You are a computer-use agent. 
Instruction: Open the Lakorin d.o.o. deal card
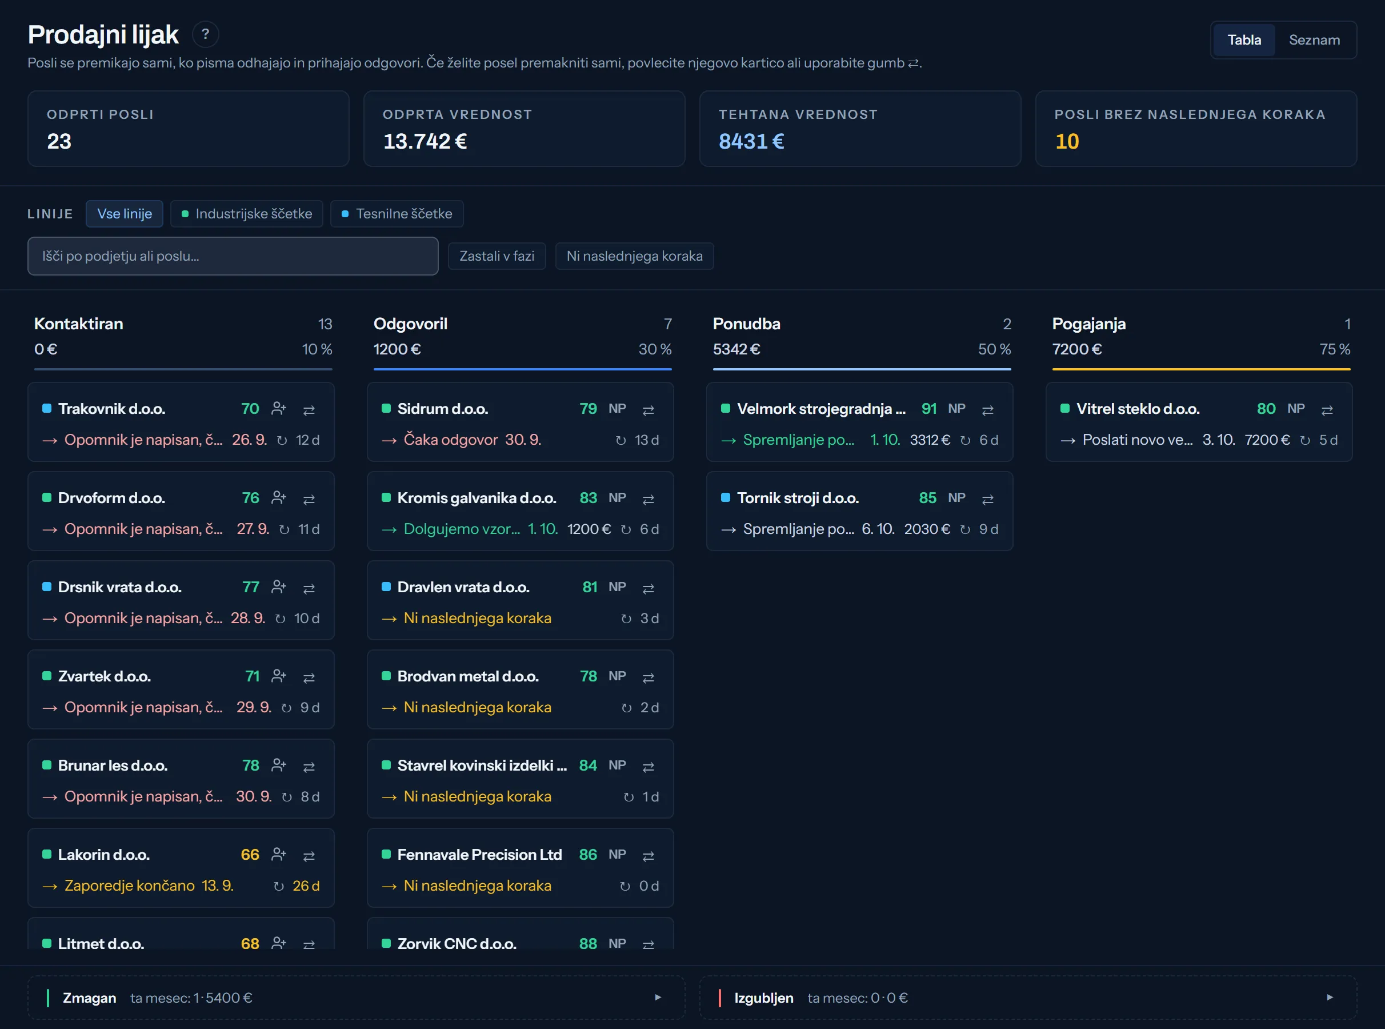coord(181,868)
